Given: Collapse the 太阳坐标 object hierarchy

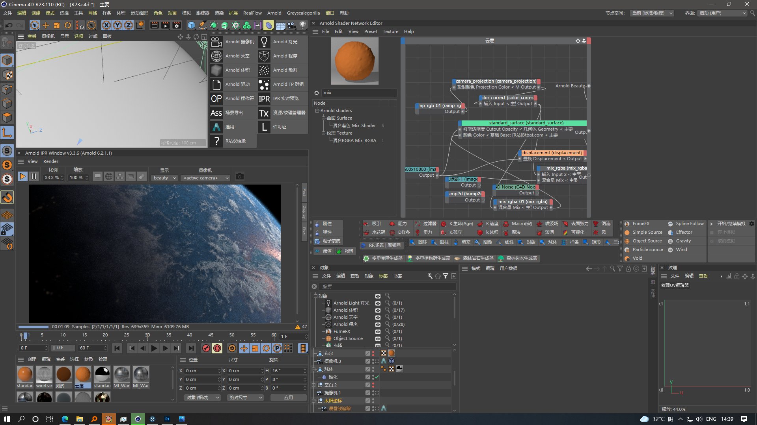Looking at the screenshot, I should [x=314, y=401].
